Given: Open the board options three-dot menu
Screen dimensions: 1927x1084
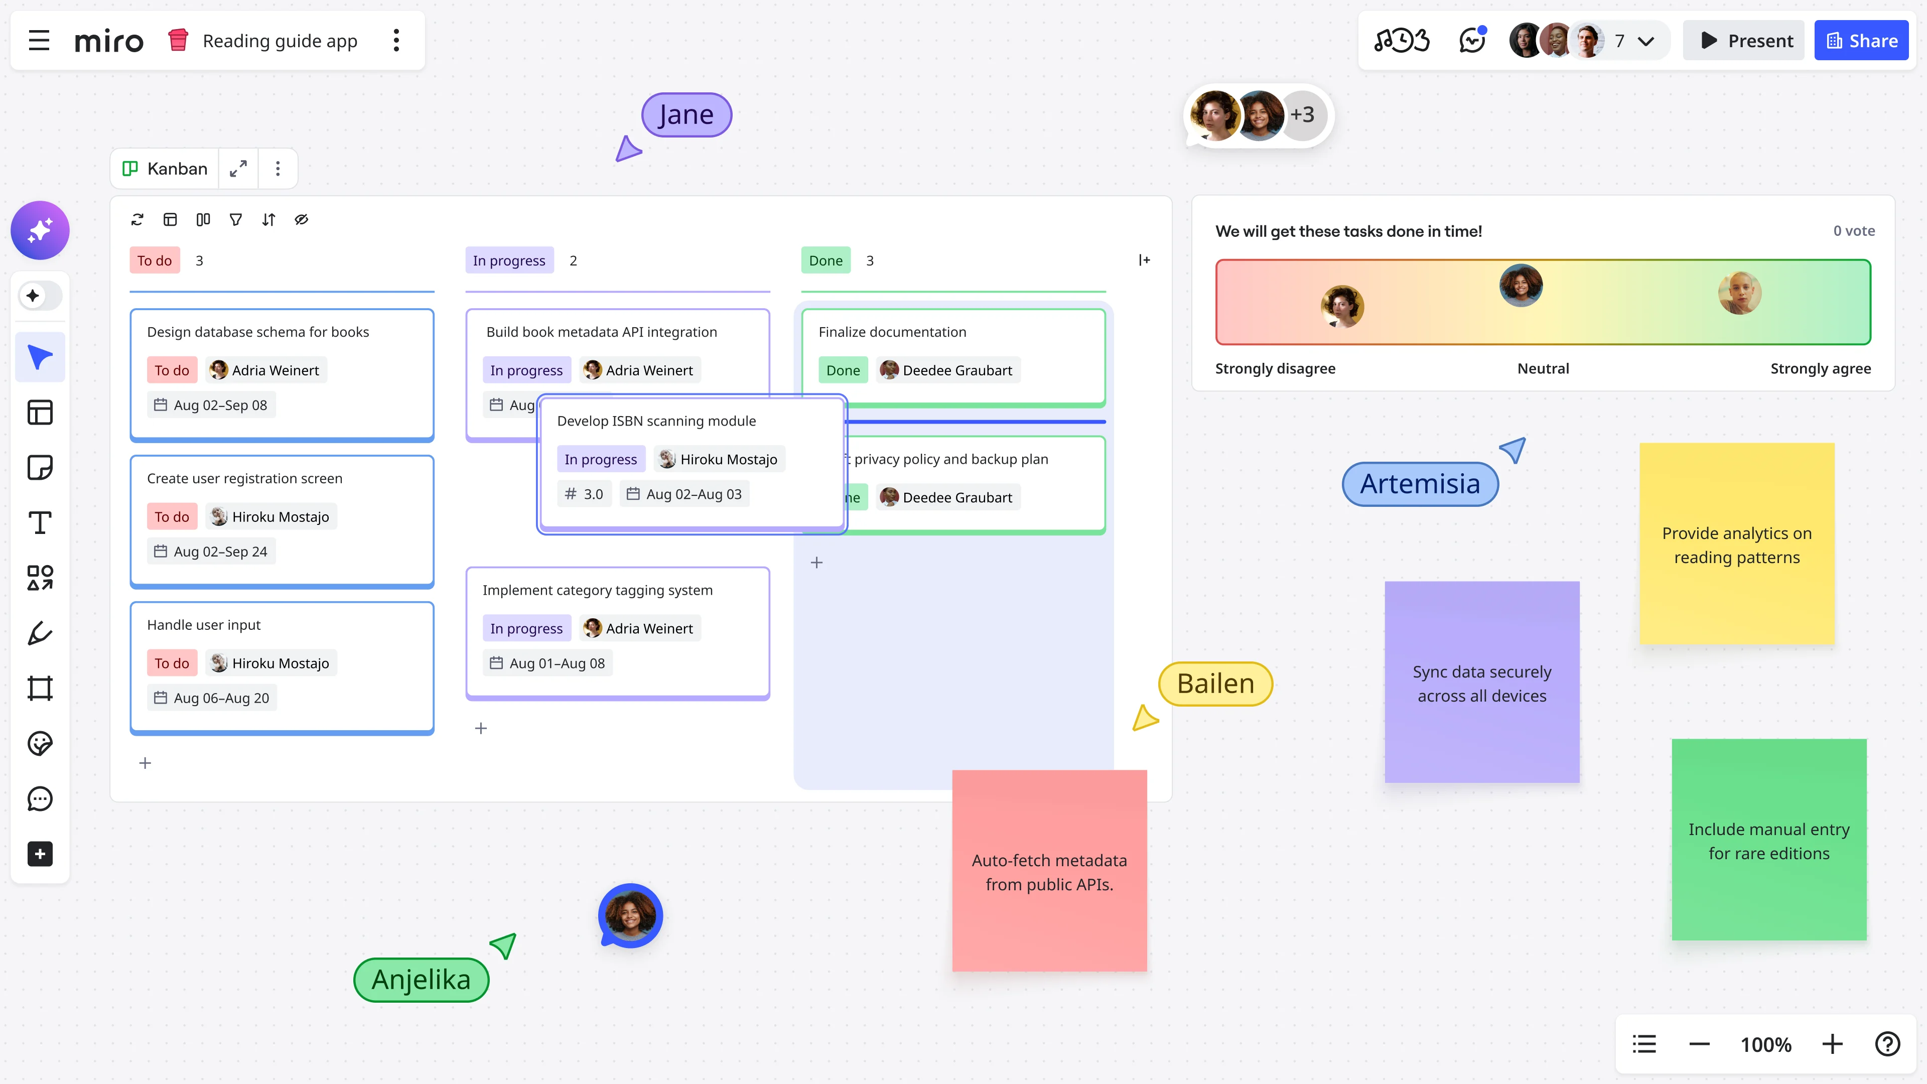Looking at the screenshot, I should pos(396,40).
